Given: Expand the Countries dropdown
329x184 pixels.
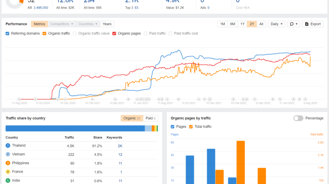Looking at the screenshot, I should 88,24.
